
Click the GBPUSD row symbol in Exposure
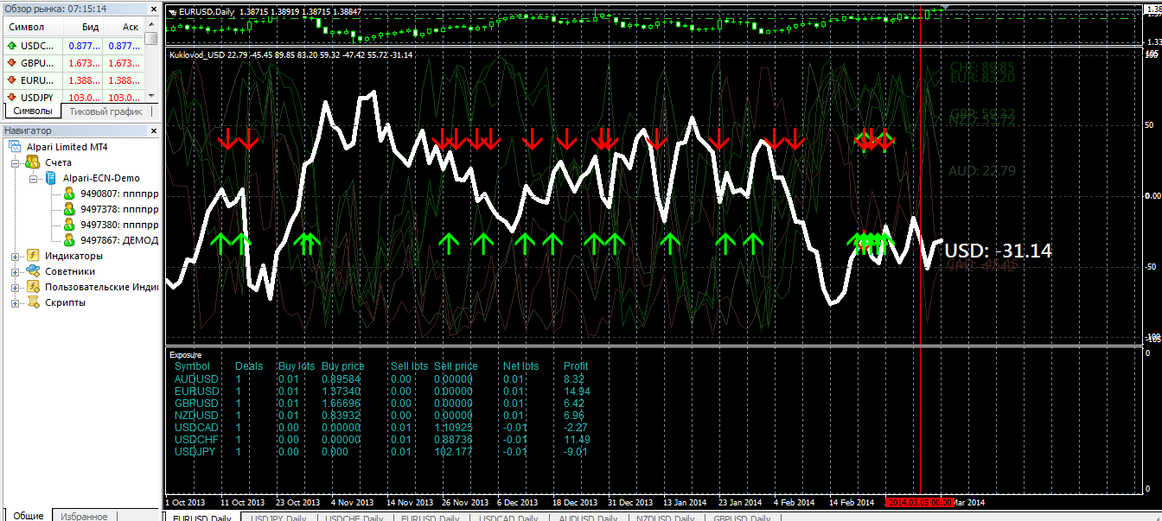[197, 403]
